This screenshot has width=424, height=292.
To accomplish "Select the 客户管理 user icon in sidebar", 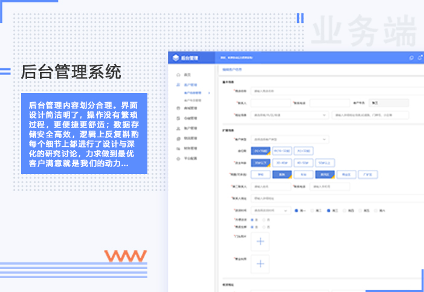I will (178, 85).
